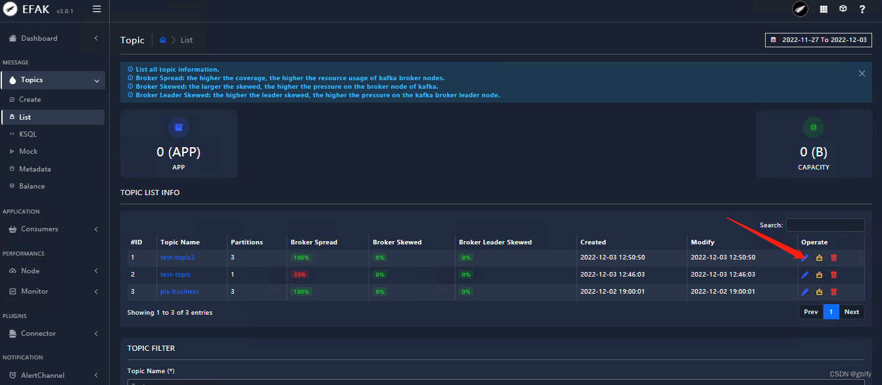Expand the Monitor sidebar menu
Image resolution: width=882 pixels, height=385 pixels.
click(53, 291)
